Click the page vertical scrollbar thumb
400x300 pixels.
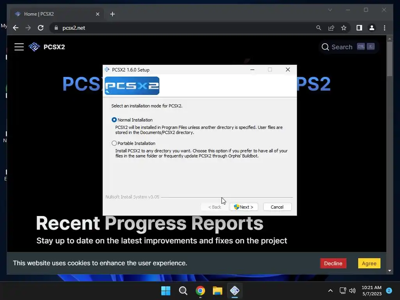389,59
